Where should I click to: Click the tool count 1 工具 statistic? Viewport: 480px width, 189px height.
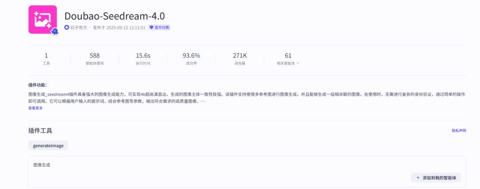[x=46, y=59]
